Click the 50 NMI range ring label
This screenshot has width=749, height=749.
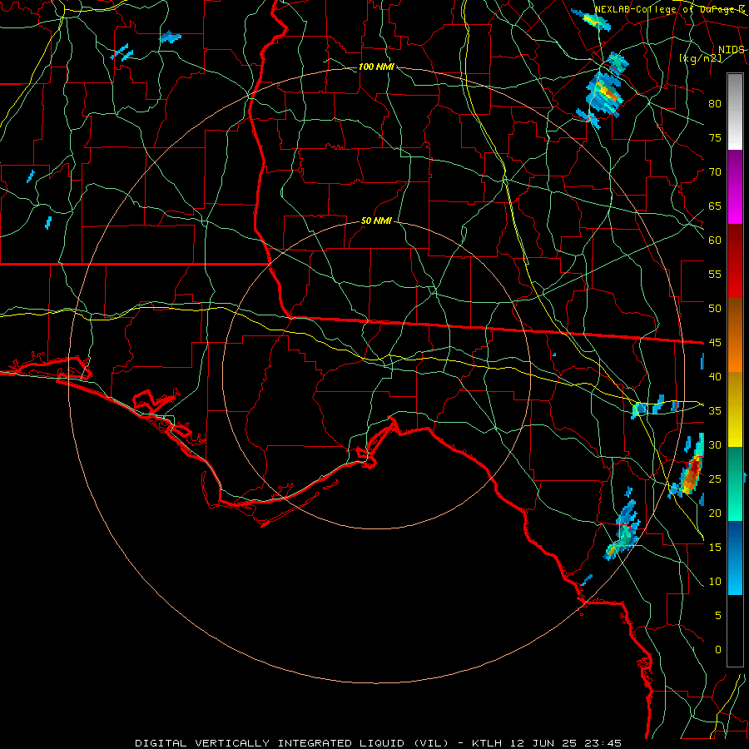click(x=376, y=221)
